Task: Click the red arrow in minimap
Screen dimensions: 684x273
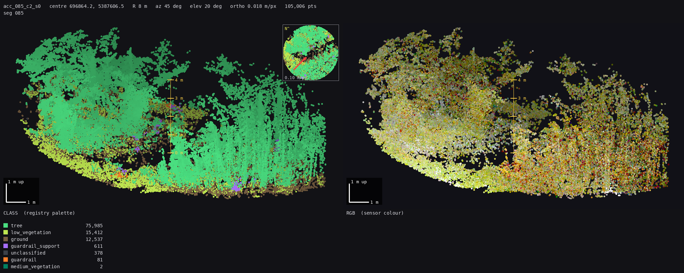Action: coord(300,63)
